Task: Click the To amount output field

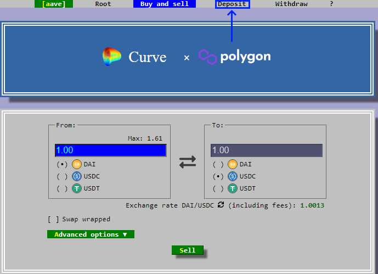Action: tap(267, 150)
